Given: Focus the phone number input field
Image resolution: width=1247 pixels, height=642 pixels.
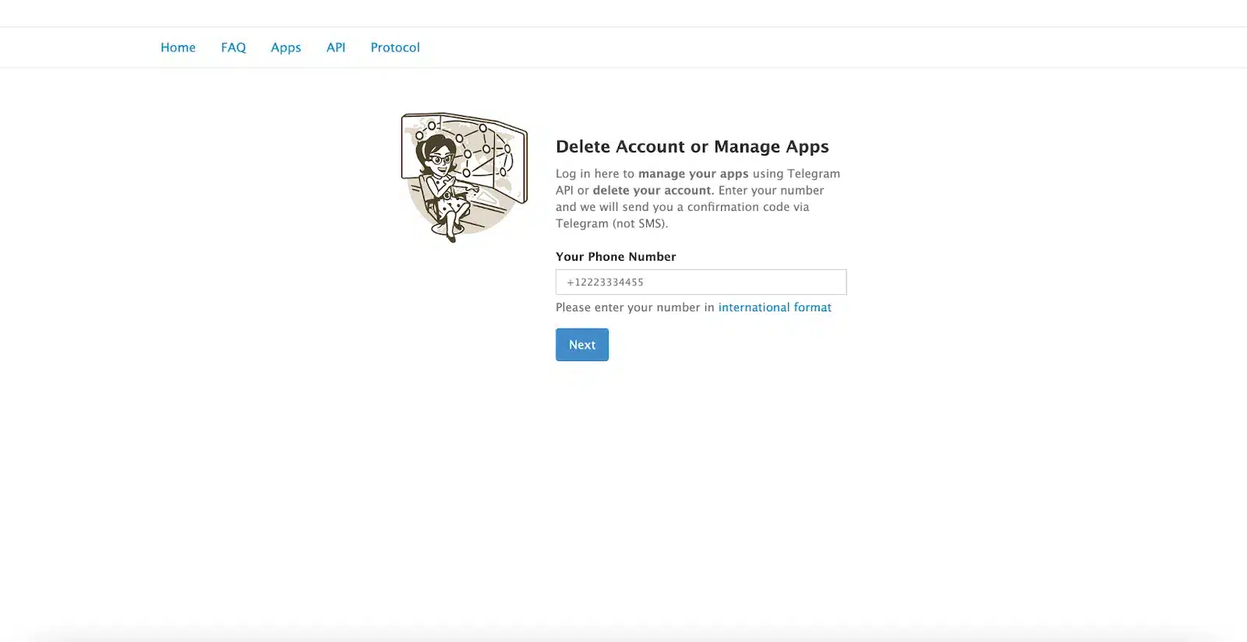Looking at the screenshot, I should [x=701, y=282].
